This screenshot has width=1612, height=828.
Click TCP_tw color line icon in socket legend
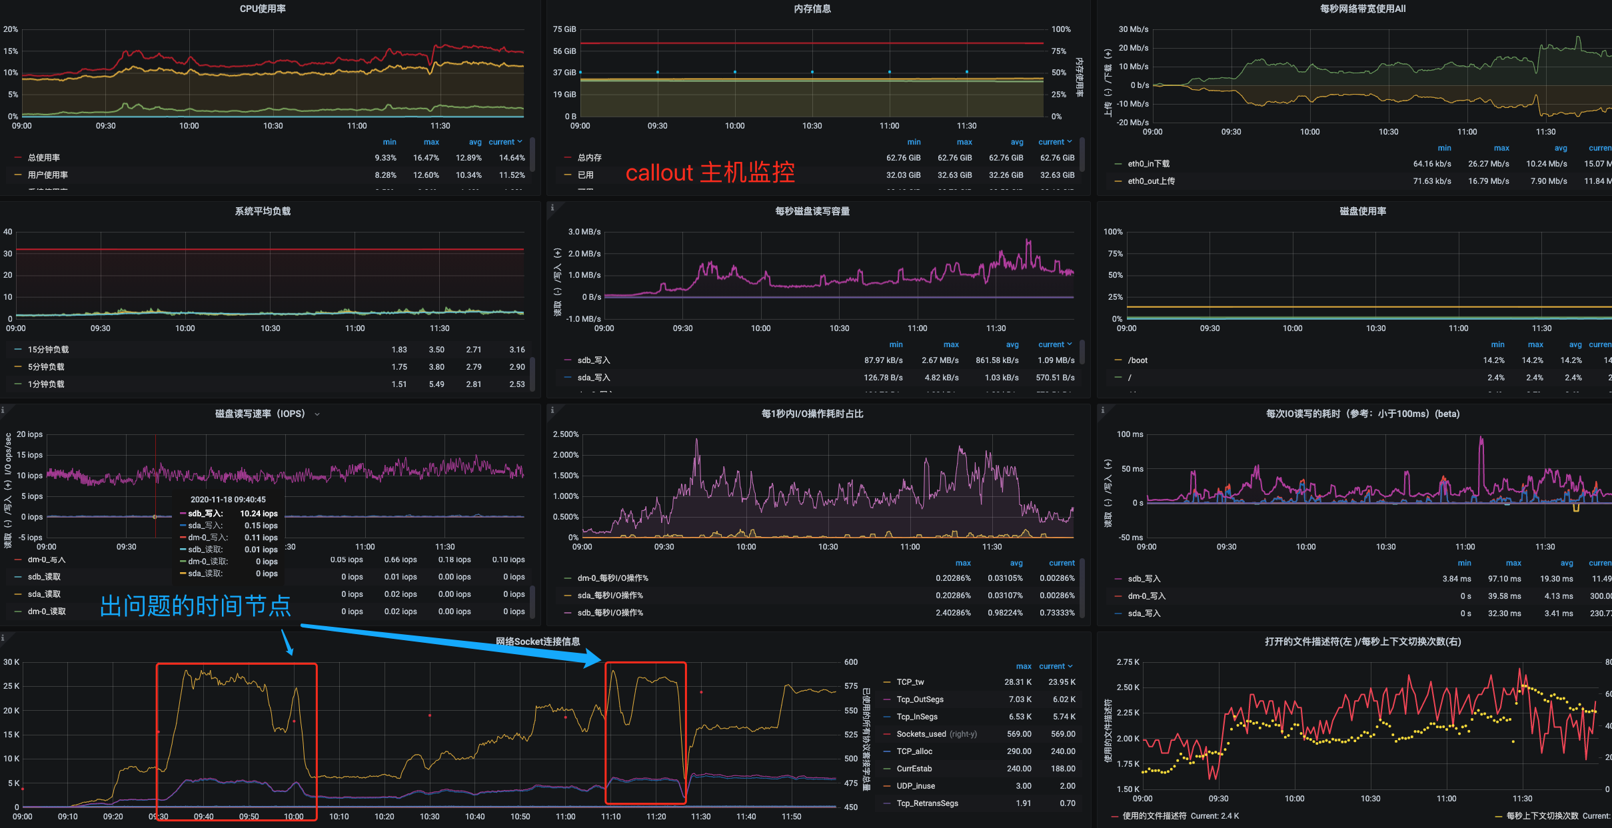tap(887, 682)
